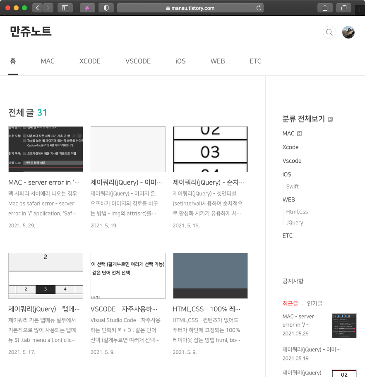This screenshot has height=377, width=365.
Task: Show the tab overview icon
Action: pos(344,8)
